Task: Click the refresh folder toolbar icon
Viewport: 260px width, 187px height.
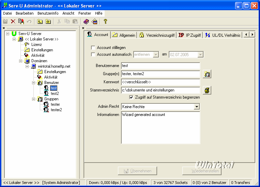Action: (x=48, y=21)
